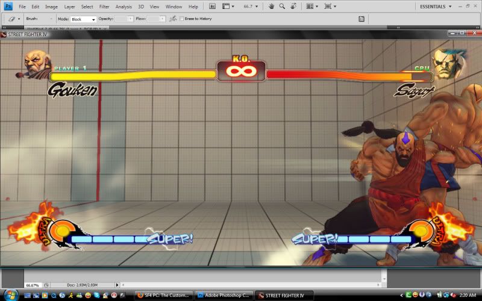Screen dimensions: 482x301
Task: Click the Photoshop Ps logo icon
Action: click(x=8, y=6)
